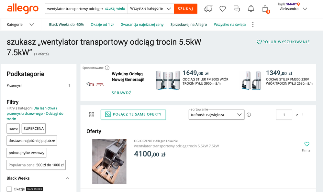Open 'Black Weeks do -50%' menu link
The height and width of the screenshot is (192, 323).
tap(66, 25)
